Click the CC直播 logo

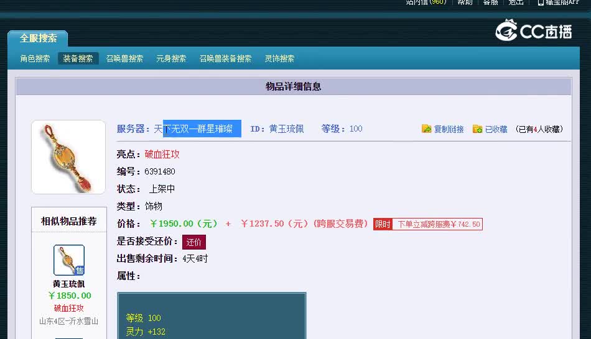click(x=534, y=30)
